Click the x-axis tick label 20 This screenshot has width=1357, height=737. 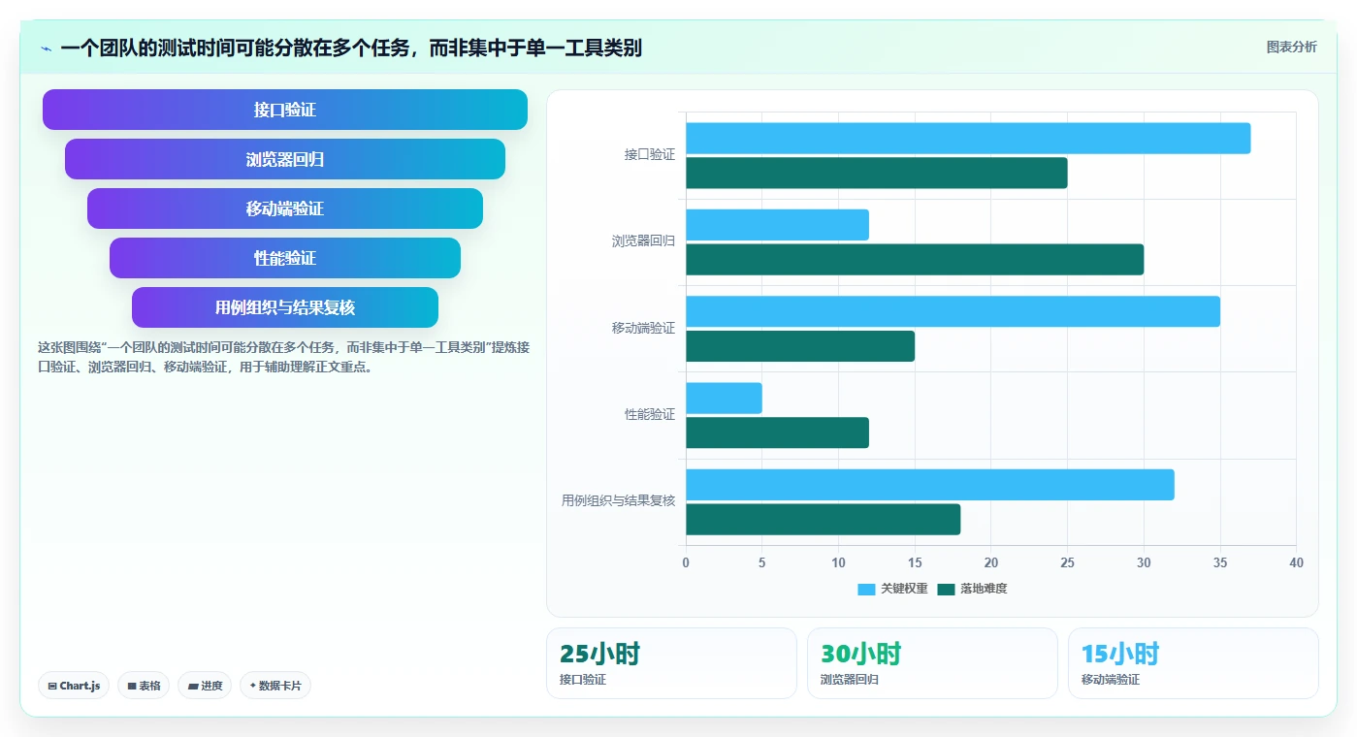pyautogui.click(x=991, y=563)
